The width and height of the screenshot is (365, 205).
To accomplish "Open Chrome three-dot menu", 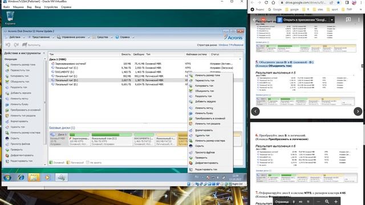I will point(362,2).
